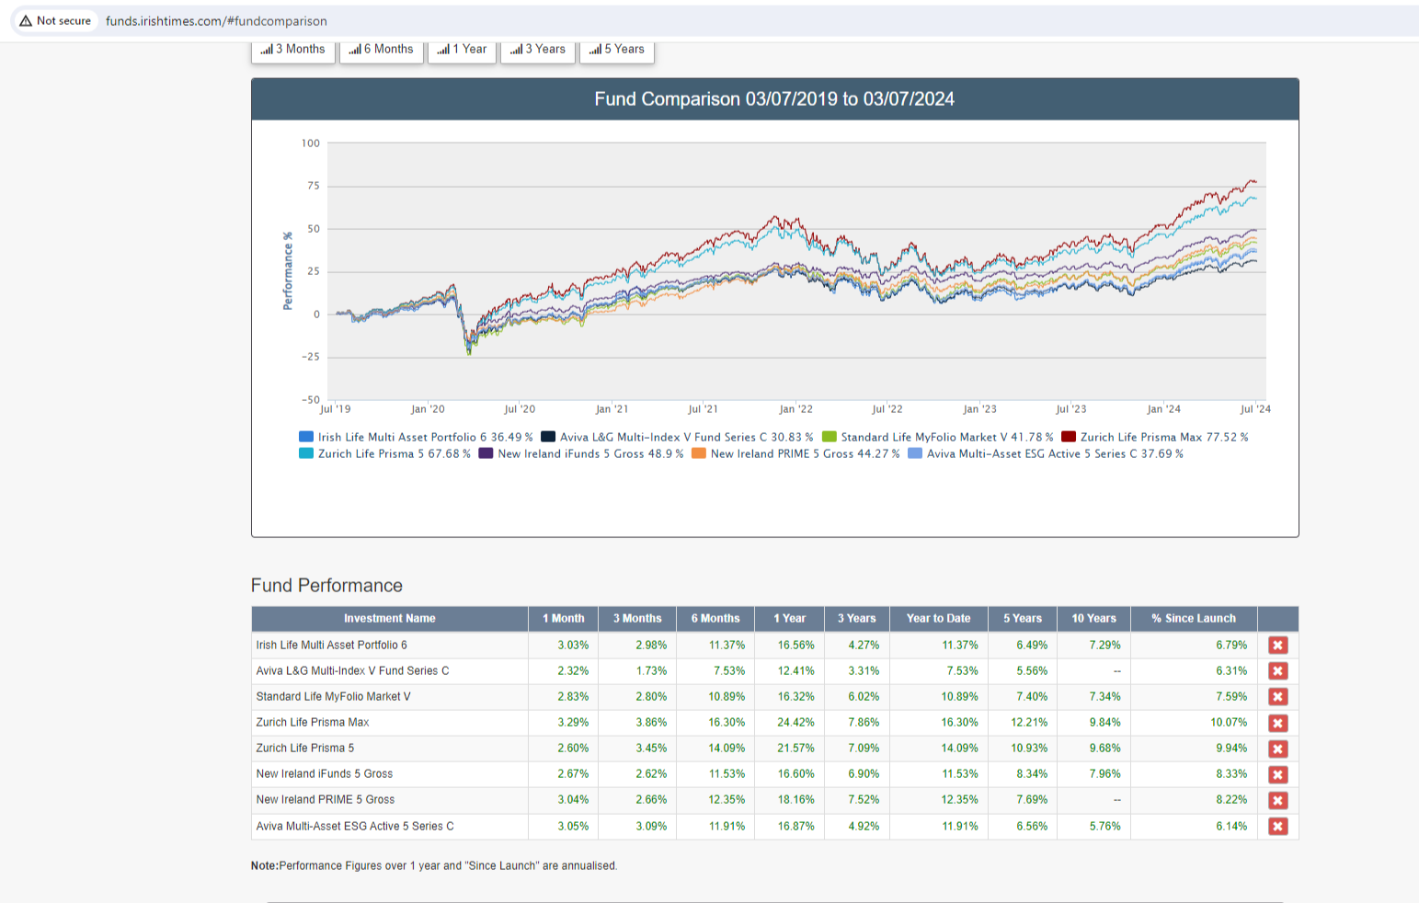Toggle New Ireland iFunds 5 Gross legend
1419x903 pixels.
pyautogui.click(x=581, y=454)
